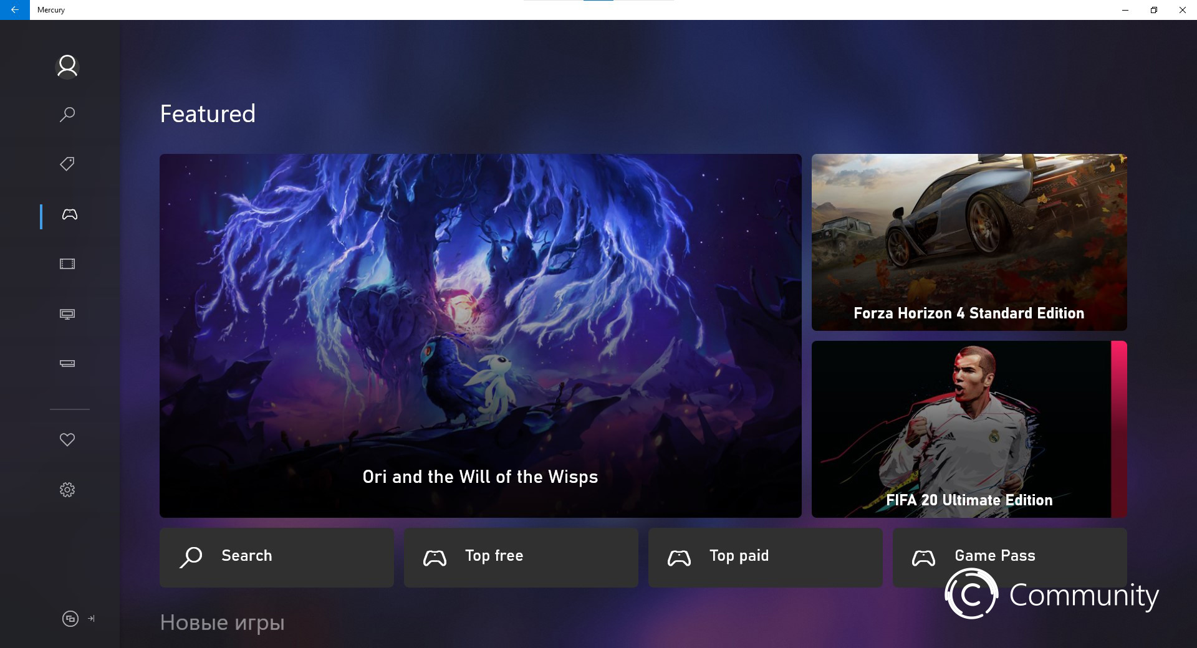Open the monitor Apps section icon

click(67, 314)
